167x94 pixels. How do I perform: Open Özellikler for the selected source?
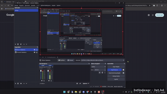tap(62, 60)
